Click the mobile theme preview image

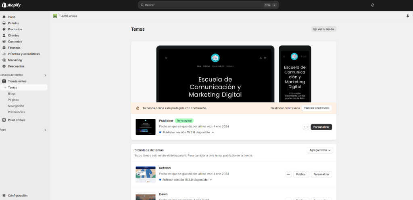pos(295,74)
